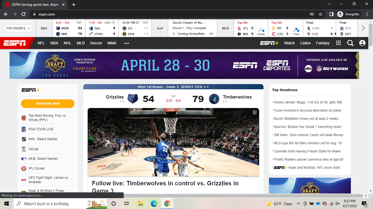Image resolution: width=373 pixels, height=209 pixels.
Task: Click the ESPN user profile icon
Action: [x=362, y=43]
